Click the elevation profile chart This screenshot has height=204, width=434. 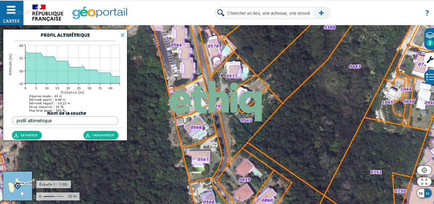tap(72, 66)
